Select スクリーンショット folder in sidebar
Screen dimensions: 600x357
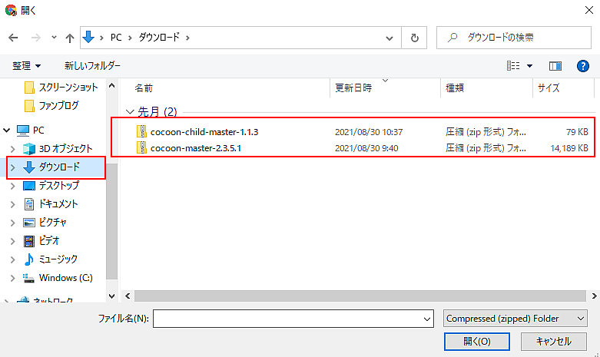tap(61, 88)
